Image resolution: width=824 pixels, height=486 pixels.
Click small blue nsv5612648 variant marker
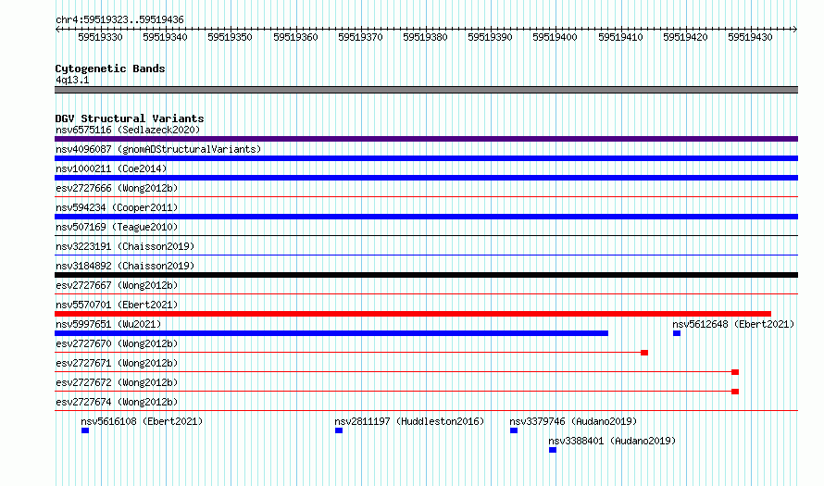pyautogui.click(x=677, y=333)
